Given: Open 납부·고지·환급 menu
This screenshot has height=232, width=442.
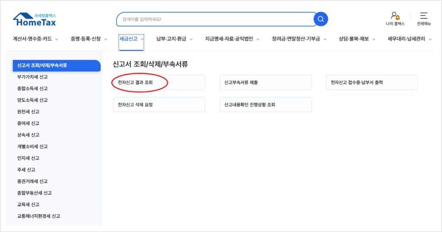Looking at the screenshot, I should [x=171, y=39].
